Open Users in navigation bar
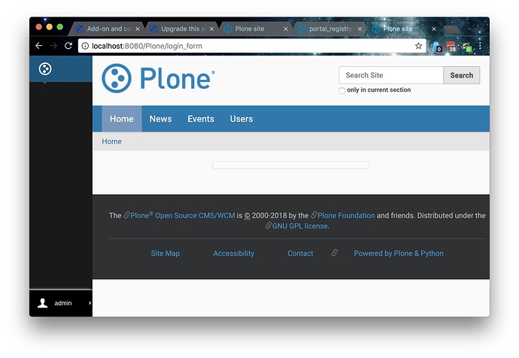This screenshot has height=358, width=519. pyautogui.click(x=241, y=119)
